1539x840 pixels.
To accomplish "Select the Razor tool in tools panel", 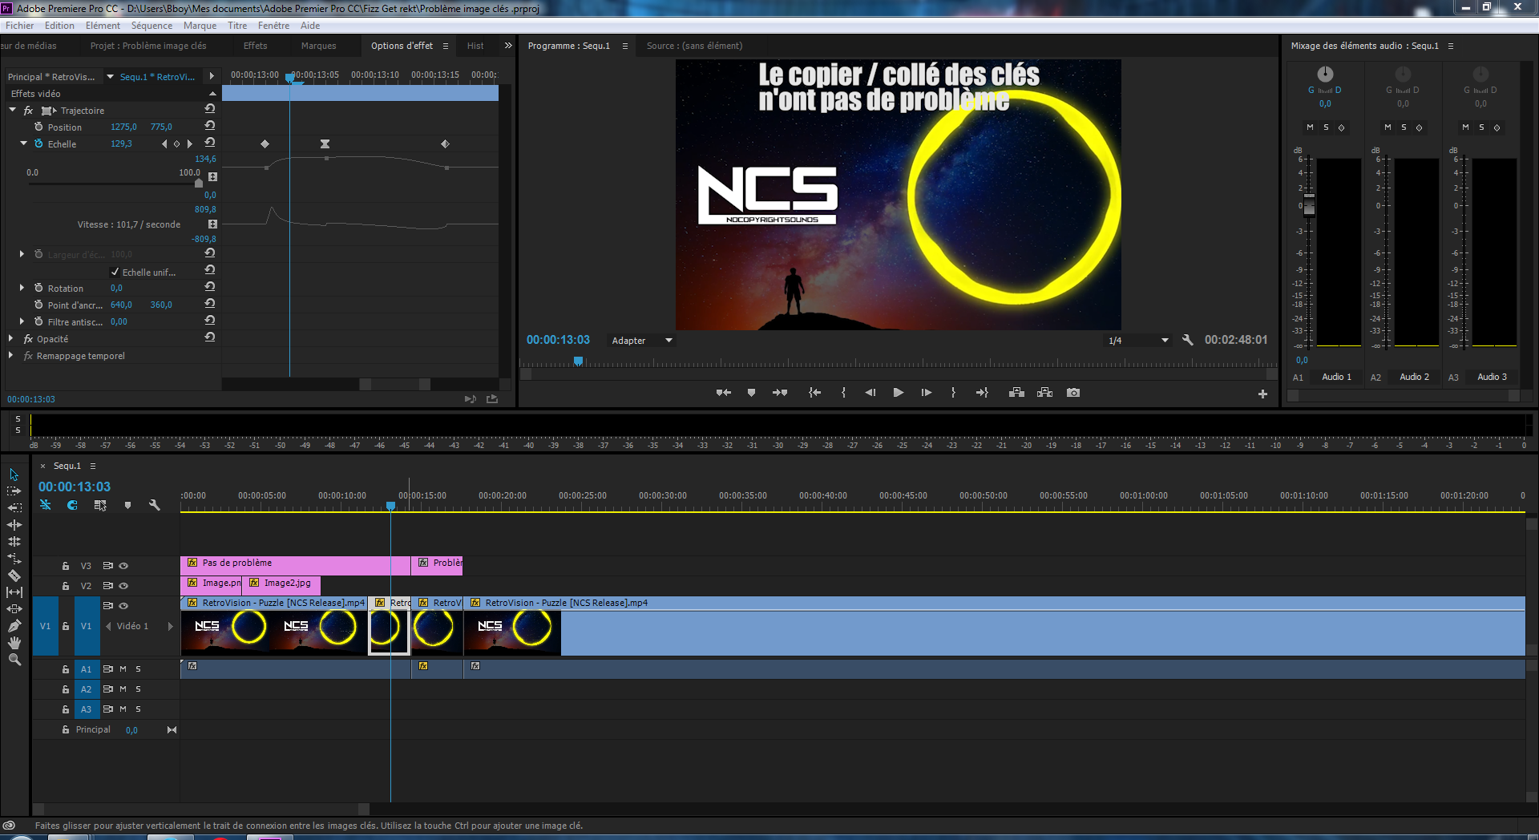I will point(14,575).
